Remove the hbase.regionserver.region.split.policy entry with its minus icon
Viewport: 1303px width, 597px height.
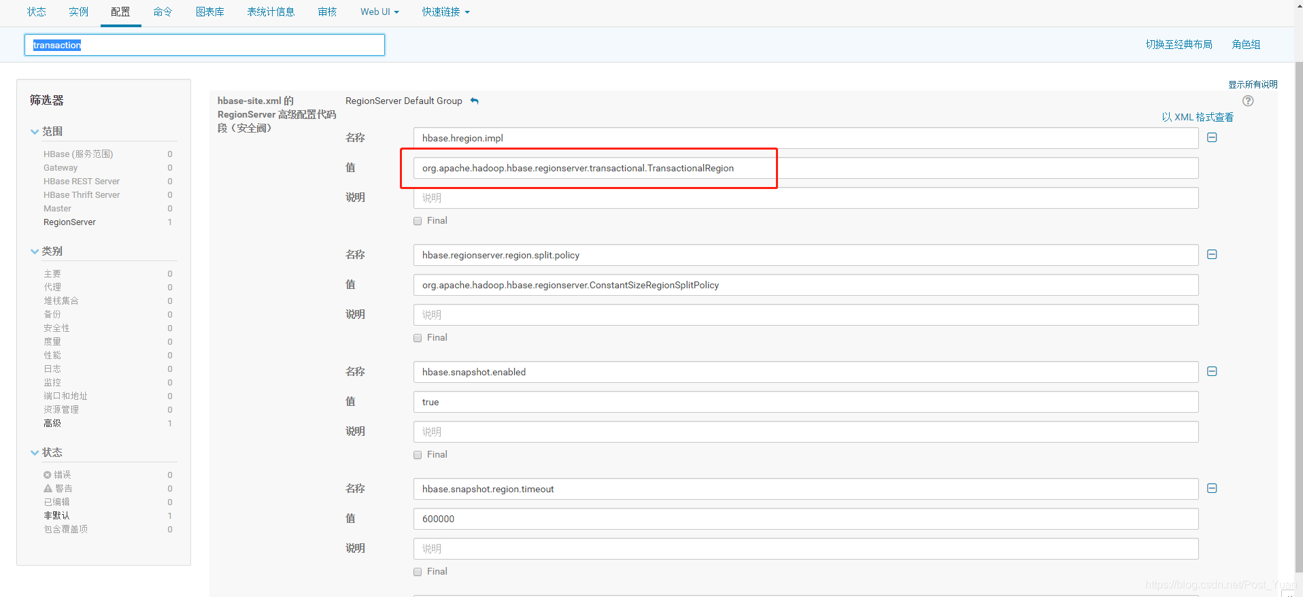click(x=1212, y=254)
